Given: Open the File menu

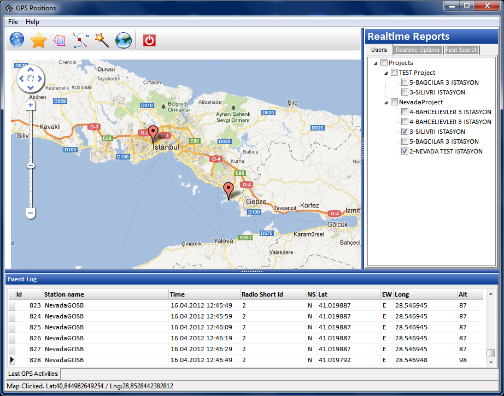Looking at the screenshot, I should coord(13,22).
